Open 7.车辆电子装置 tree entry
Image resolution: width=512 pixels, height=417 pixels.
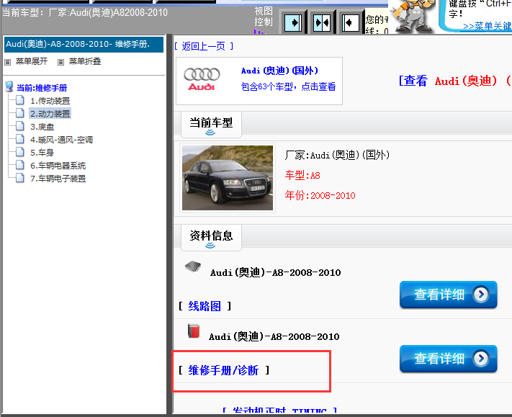pyautogui.click(x=58, y=179)
